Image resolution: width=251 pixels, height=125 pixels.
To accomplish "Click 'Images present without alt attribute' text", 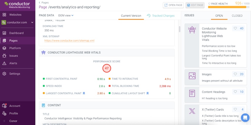I will click(x=222, y=81).
